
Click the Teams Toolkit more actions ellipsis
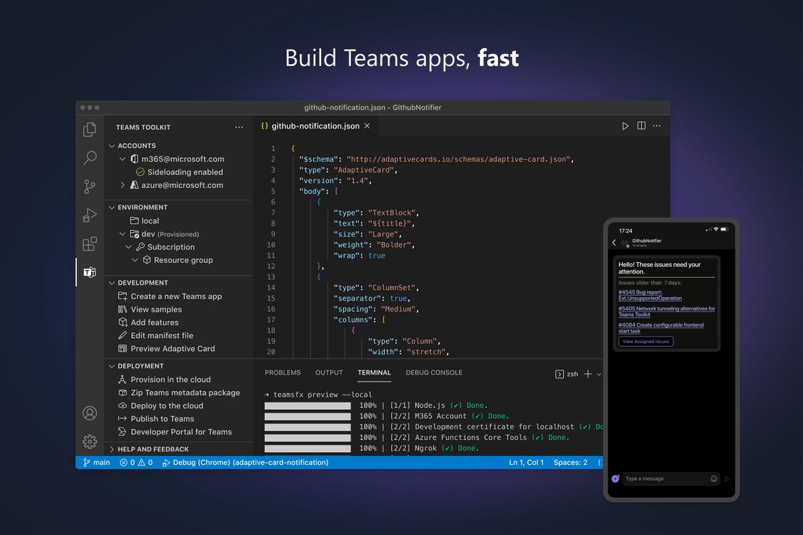click(x=240, y=127)
